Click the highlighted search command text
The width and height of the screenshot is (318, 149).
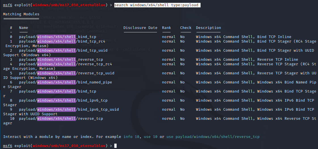[157, 5]
